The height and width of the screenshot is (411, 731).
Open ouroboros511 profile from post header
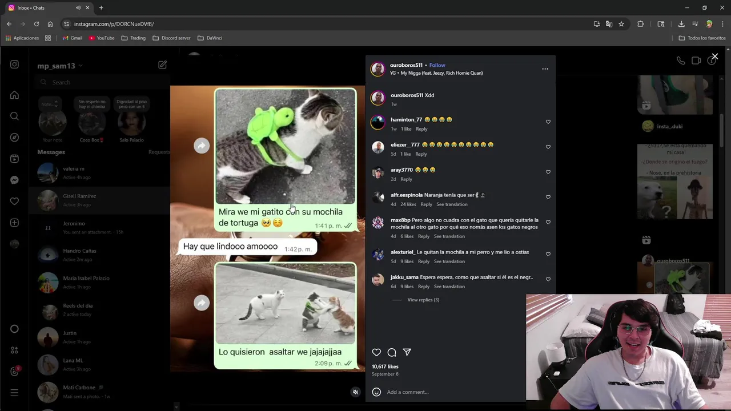[406, 65]
